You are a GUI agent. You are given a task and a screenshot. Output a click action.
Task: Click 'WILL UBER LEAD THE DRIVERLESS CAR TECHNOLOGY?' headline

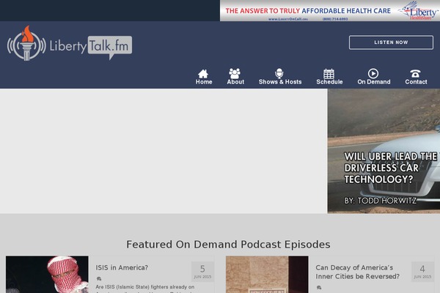[x=391, y=168]
